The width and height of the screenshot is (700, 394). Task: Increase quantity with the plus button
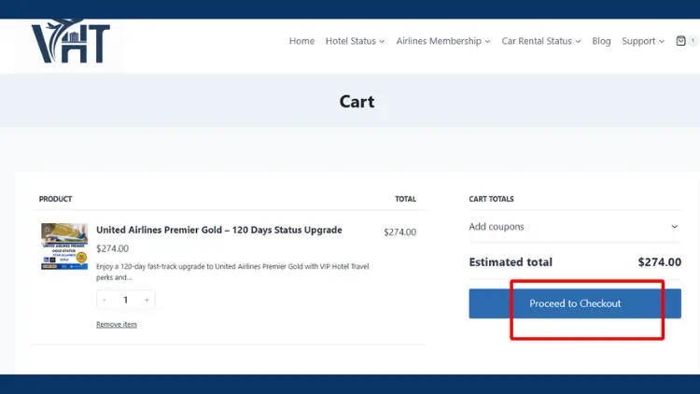coord(147,301)
